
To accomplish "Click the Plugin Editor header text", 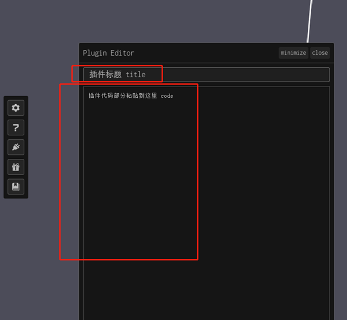I will pyautogui.click(x=108, y=53).
